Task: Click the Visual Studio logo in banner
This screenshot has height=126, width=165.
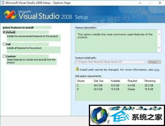Action: 10,15
